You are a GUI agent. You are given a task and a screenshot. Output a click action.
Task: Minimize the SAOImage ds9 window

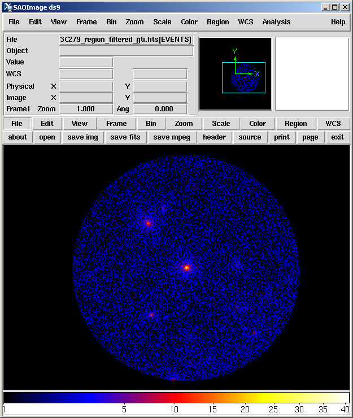pyautogui.click(x=325, y=7)
